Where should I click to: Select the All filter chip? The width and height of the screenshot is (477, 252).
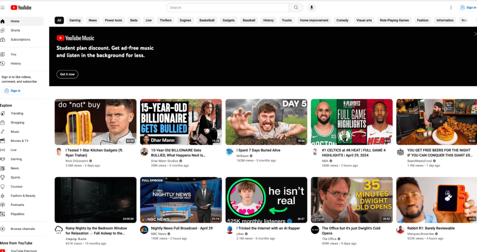pyautogui.click(x=59, y=20)
